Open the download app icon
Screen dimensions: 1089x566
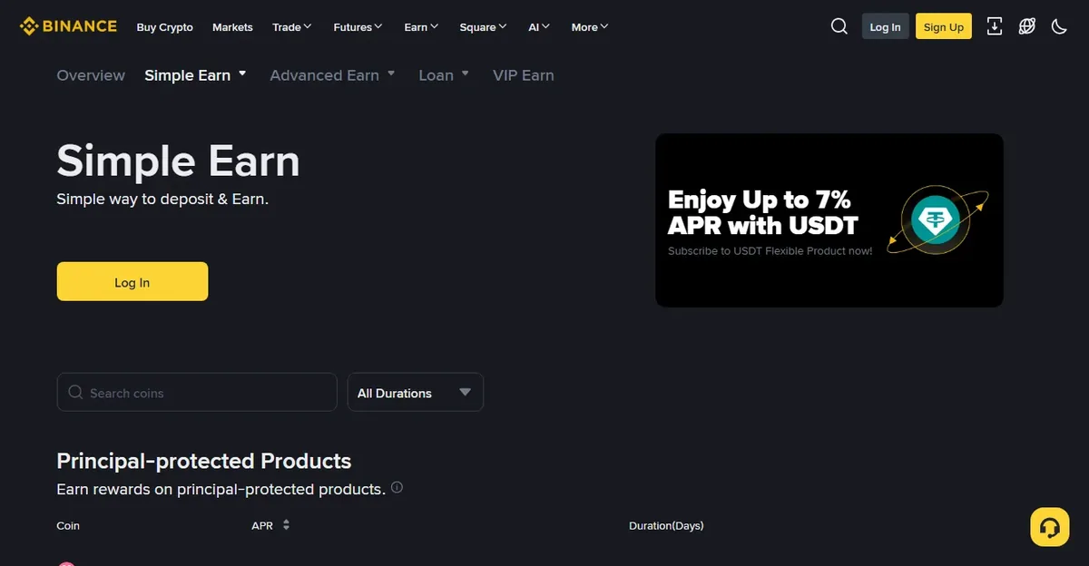[995, 26]
